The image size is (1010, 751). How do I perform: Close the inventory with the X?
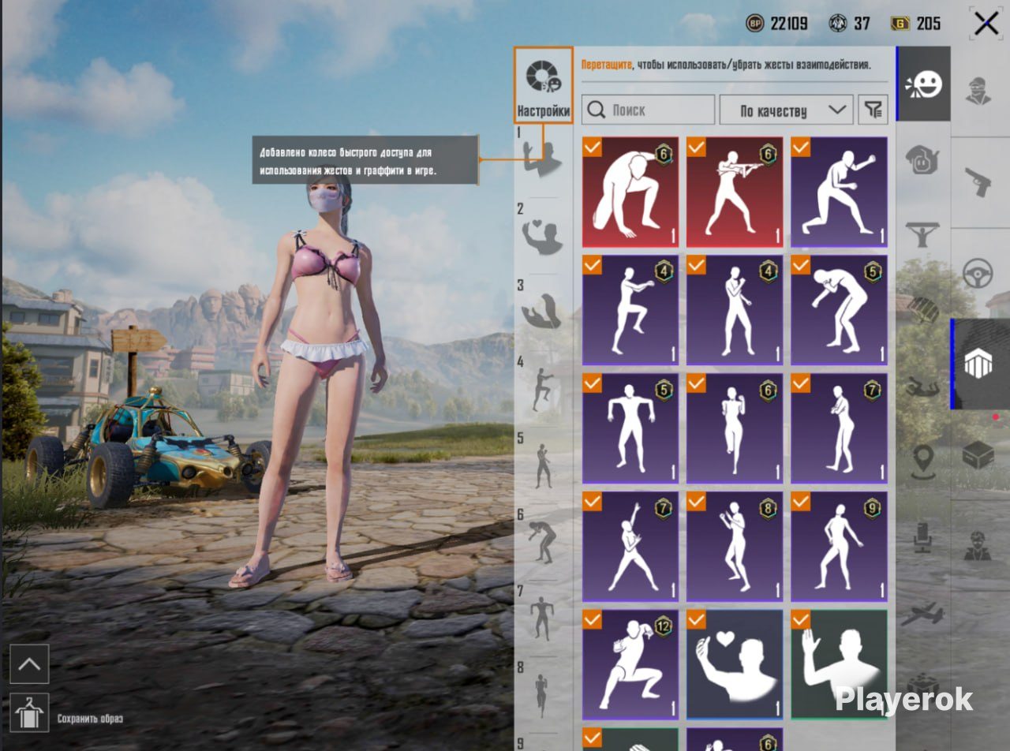pos(986,24)
